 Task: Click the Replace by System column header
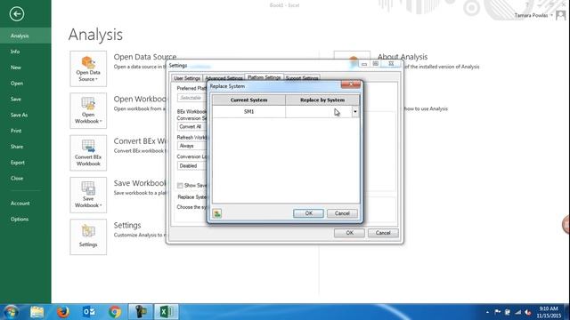tap(322, 100)
